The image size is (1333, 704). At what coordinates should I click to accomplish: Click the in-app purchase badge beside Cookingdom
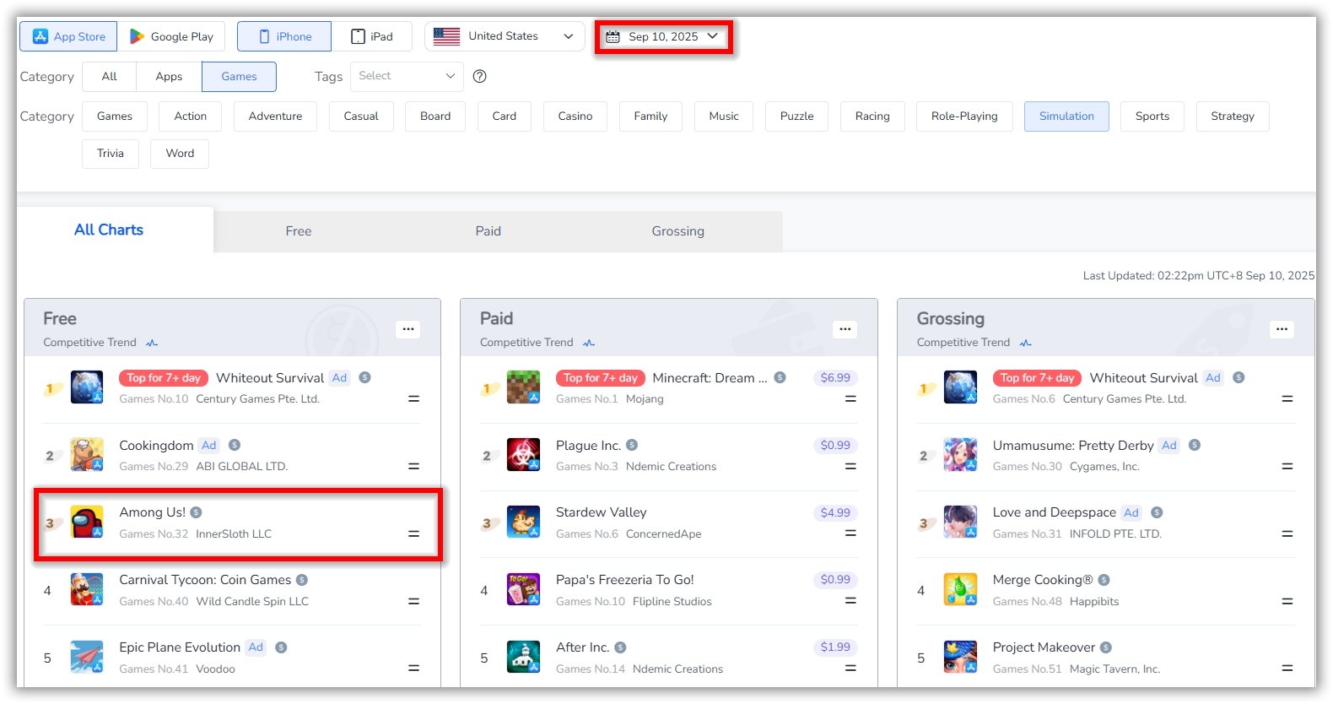(x=235, y=445)
